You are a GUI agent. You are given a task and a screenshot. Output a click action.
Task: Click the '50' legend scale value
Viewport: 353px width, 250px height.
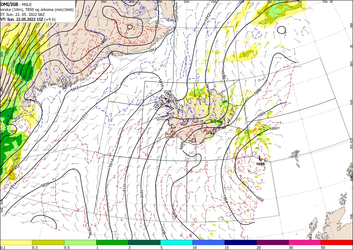click(323, 247)
